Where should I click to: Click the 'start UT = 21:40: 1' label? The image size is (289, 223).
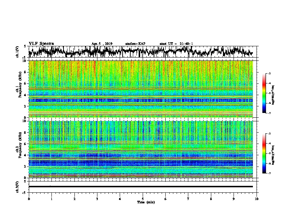pos(176,44)
